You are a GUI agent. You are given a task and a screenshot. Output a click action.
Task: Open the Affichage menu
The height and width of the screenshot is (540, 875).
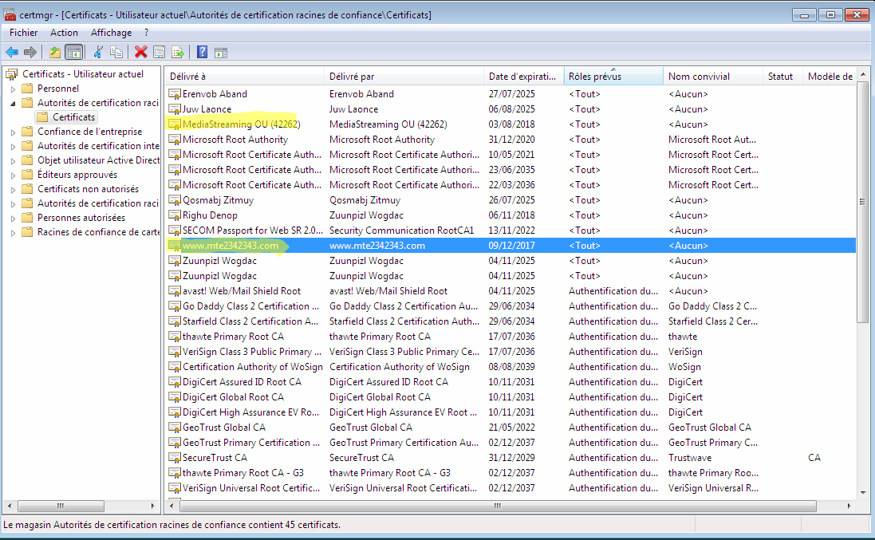111,33
